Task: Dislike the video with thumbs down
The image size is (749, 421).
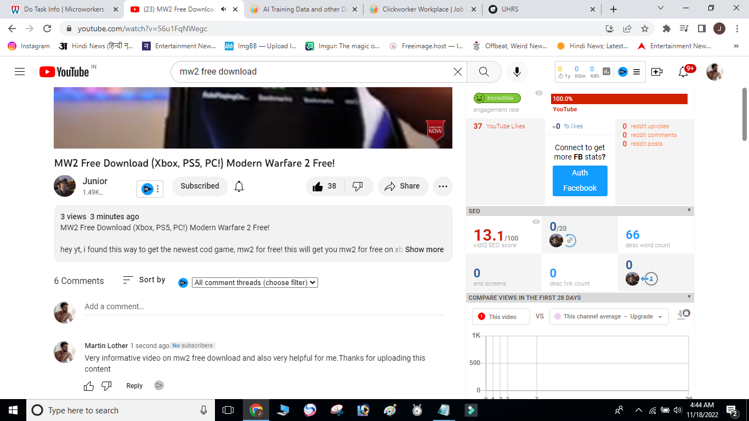Action: point(358,186)
